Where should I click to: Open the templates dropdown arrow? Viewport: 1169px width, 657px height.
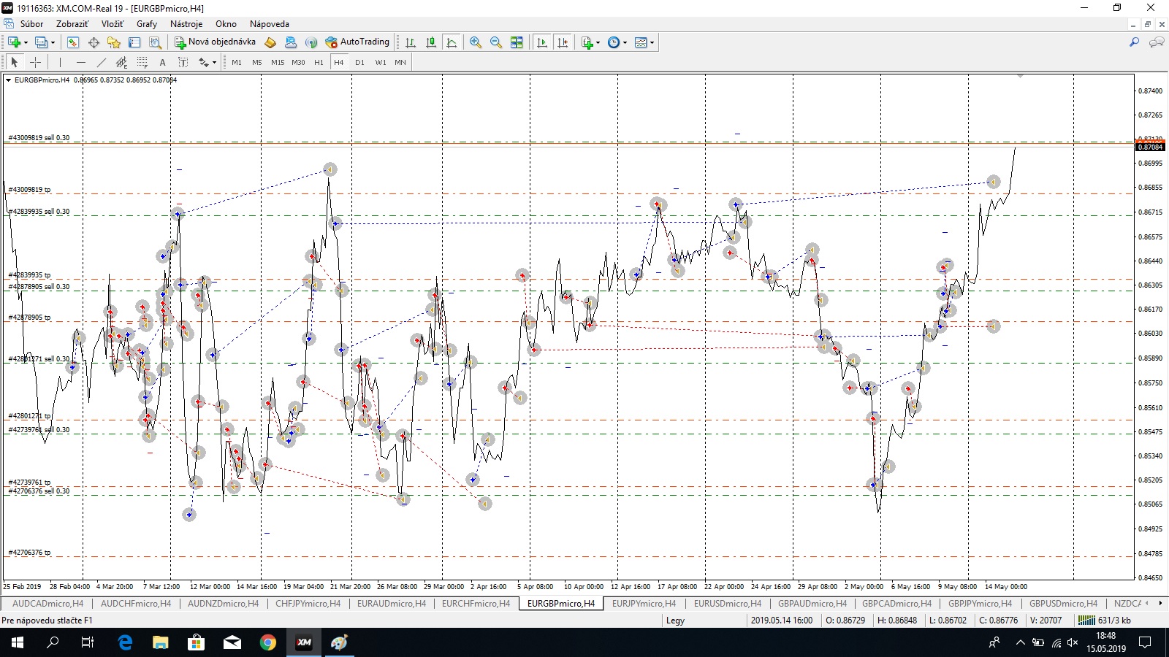[x=652, y=42]
